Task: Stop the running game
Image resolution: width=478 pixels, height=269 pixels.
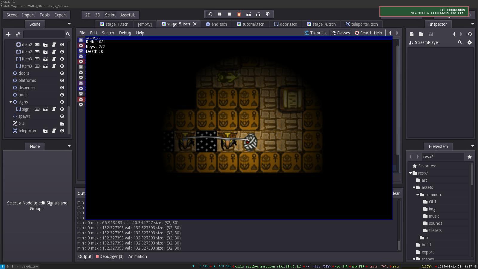Action: click(x=229, y=14)
